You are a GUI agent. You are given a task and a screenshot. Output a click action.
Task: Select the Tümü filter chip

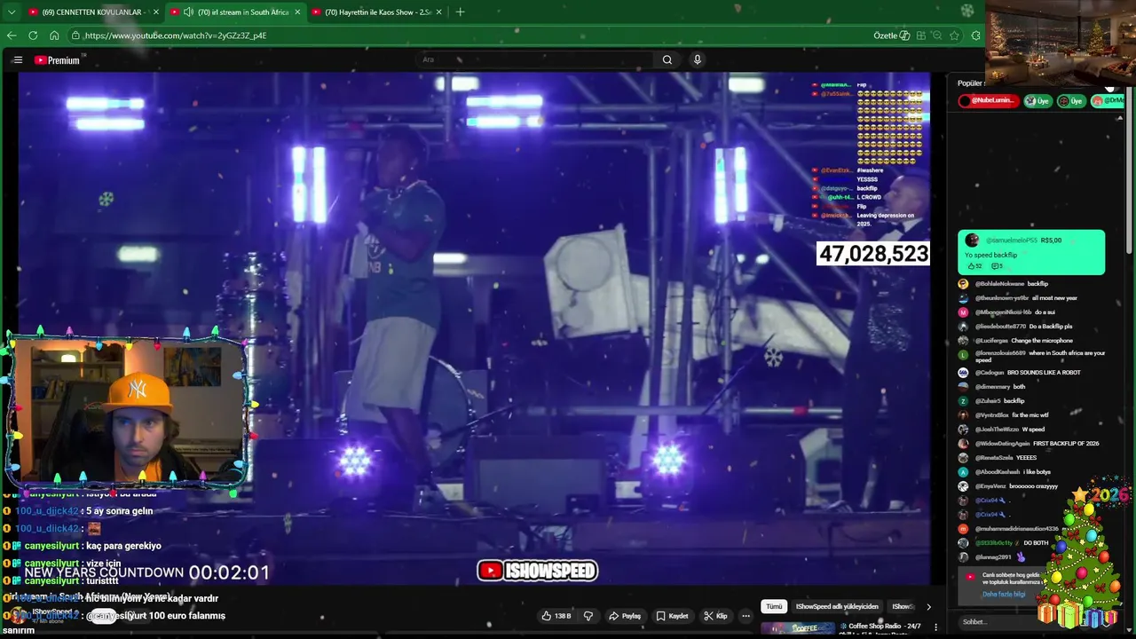click(x=774, y=607)
